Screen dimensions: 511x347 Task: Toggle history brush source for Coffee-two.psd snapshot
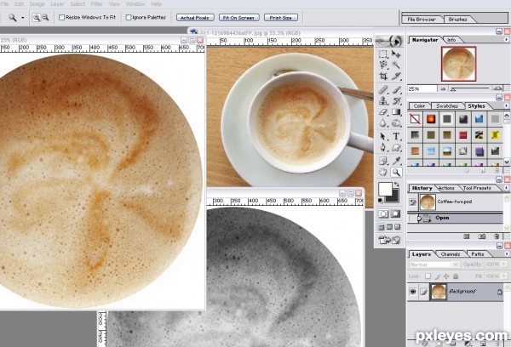click(x=412, y=202)
